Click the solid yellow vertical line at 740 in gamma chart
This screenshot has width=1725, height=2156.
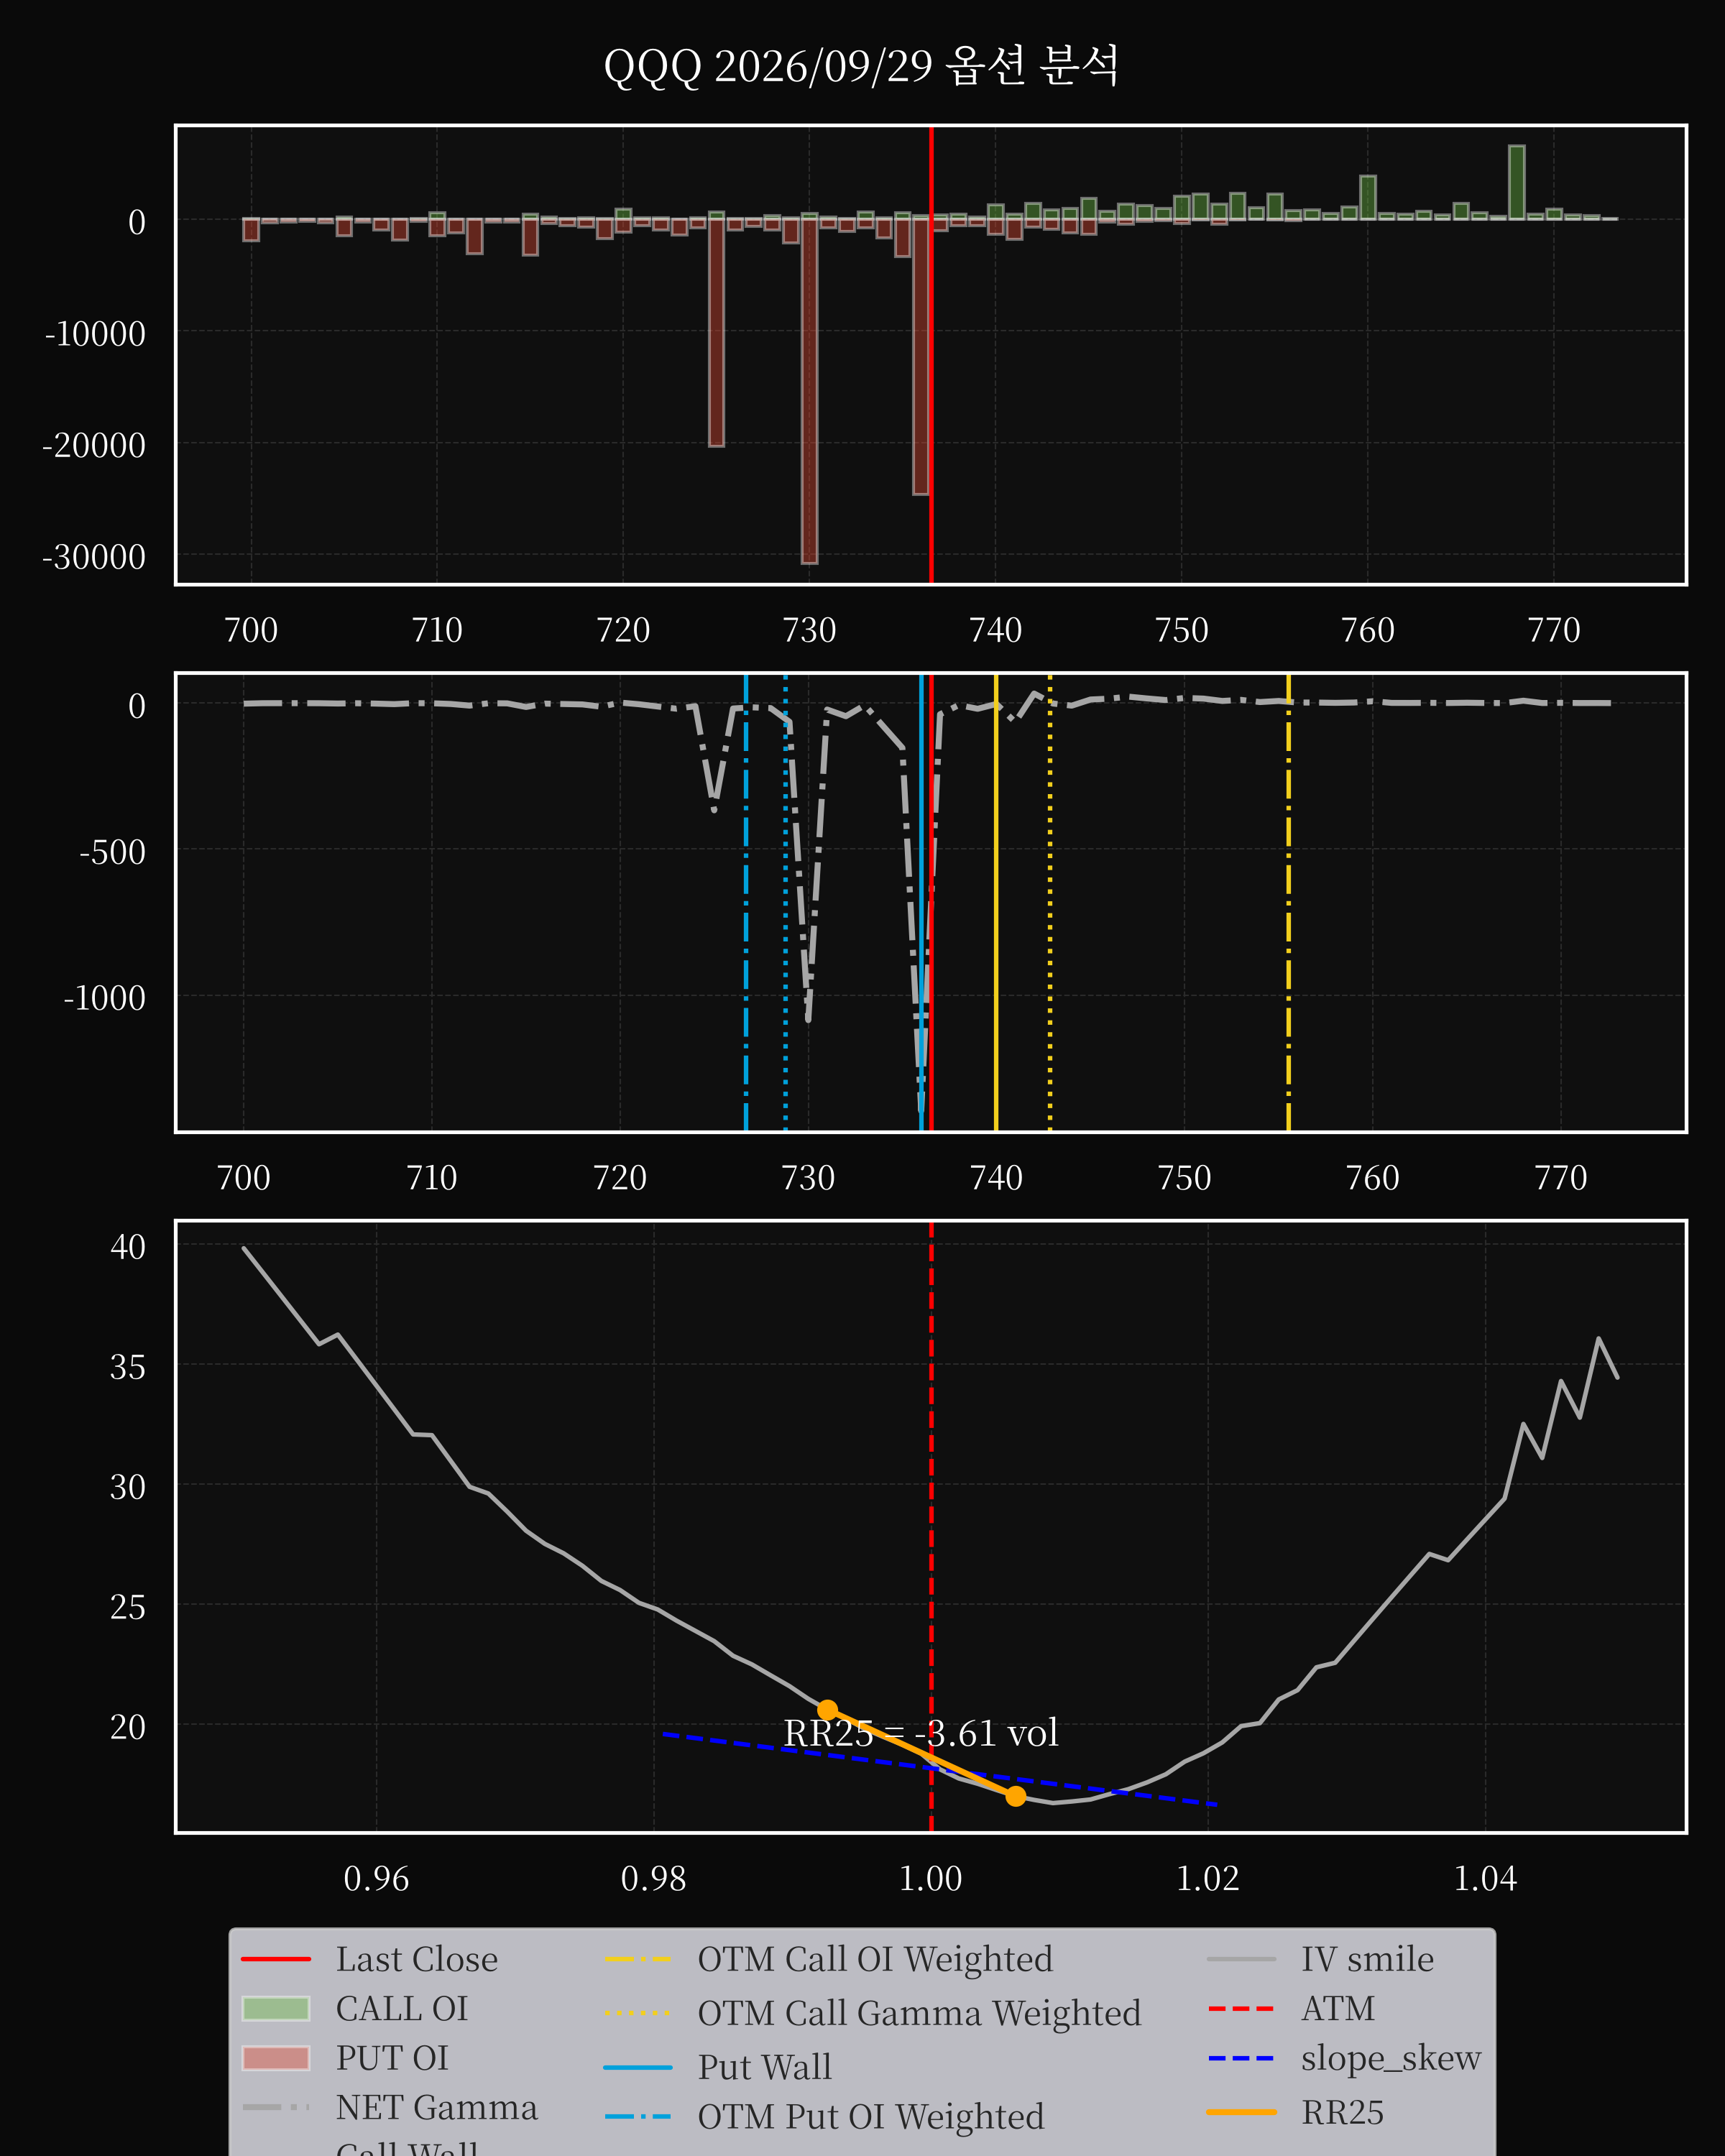point(996,902)
